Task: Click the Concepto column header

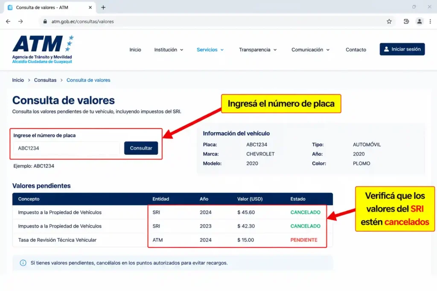Action: pos(29,199)
